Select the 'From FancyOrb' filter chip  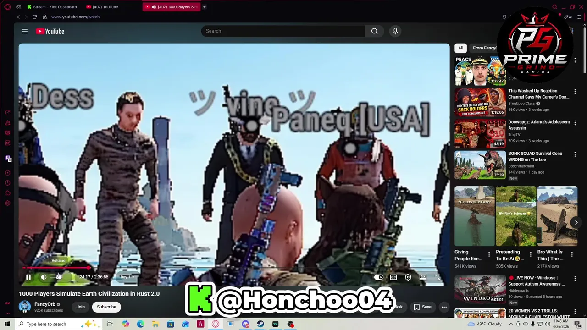pos(484,48)
